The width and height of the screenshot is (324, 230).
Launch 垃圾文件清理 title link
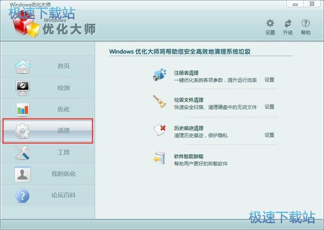coord(189,100)
